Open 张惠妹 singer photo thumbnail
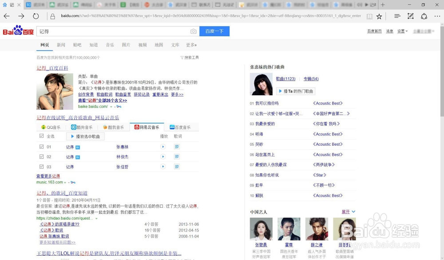 pyautogui.click(x=261, y=84)
